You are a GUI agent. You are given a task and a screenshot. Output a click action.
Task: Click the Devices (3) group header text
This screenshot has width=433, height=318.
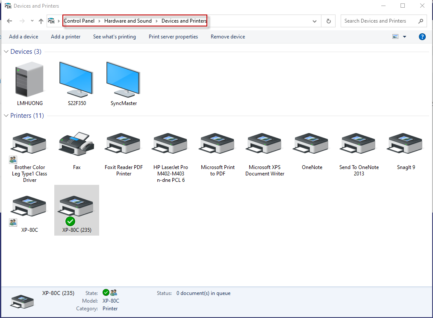pyautogui.click(x=26, y=52)
